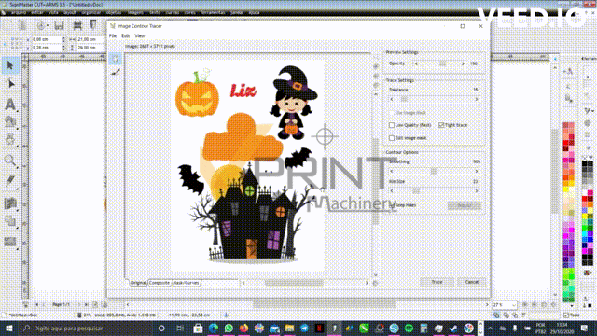
Task: Select the black arrow Pick tool
Action: [x=10, y=65]
